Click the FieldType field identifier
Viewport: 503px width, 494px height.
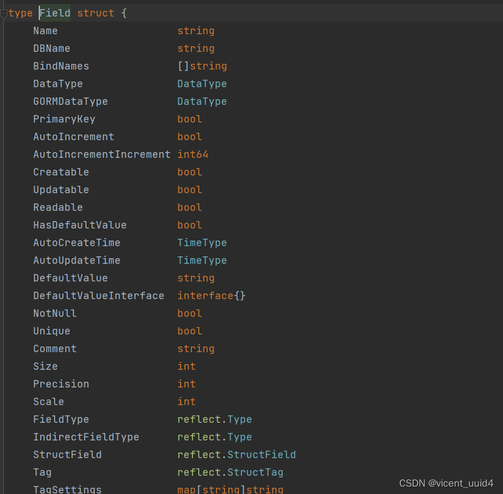pyautogui.click(x=62, y=419)
